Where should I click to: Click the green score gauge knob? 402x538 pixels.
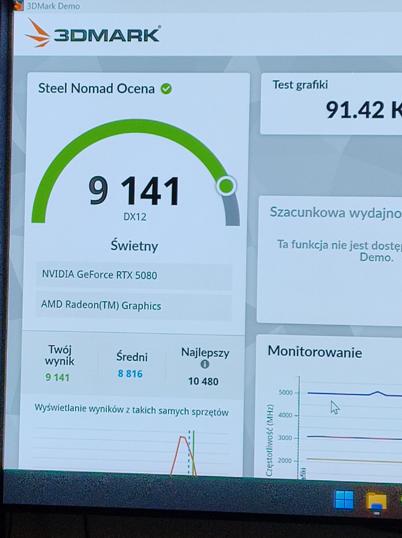click(226, 186)
